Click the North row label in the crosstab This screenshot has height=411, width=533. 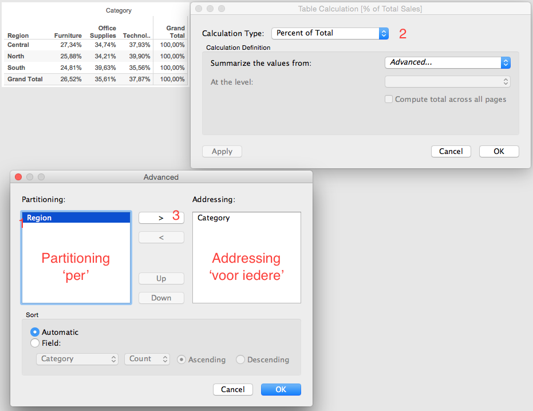[x=15, y=56]
